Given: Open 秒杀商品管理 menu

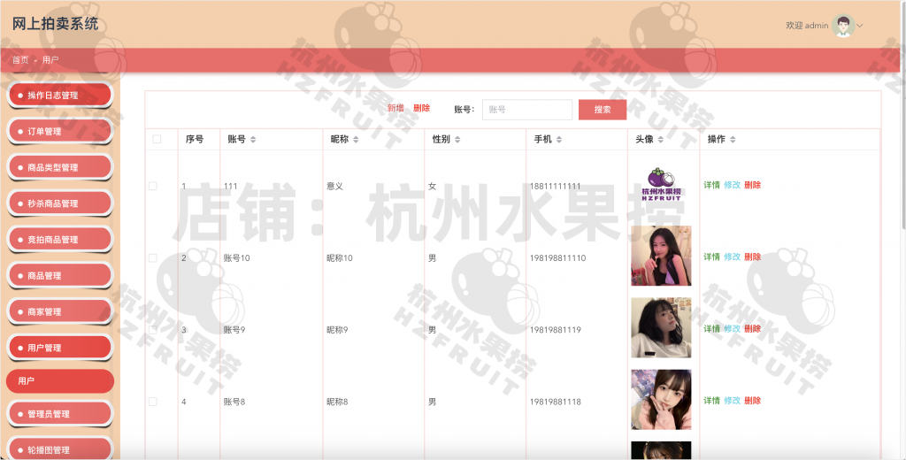Looking at the screenshot, I should coord(60,203).
